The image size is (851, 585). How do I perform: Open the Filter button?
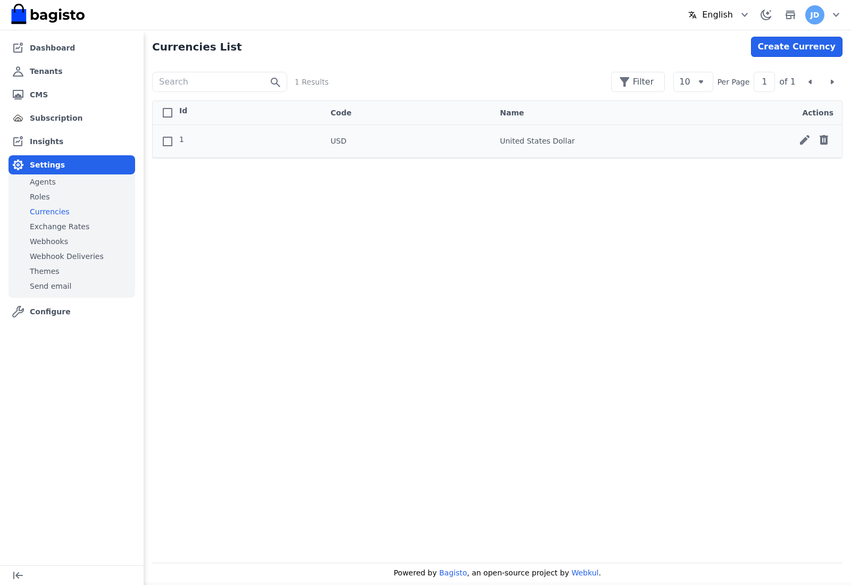click(x=638, y=82)
